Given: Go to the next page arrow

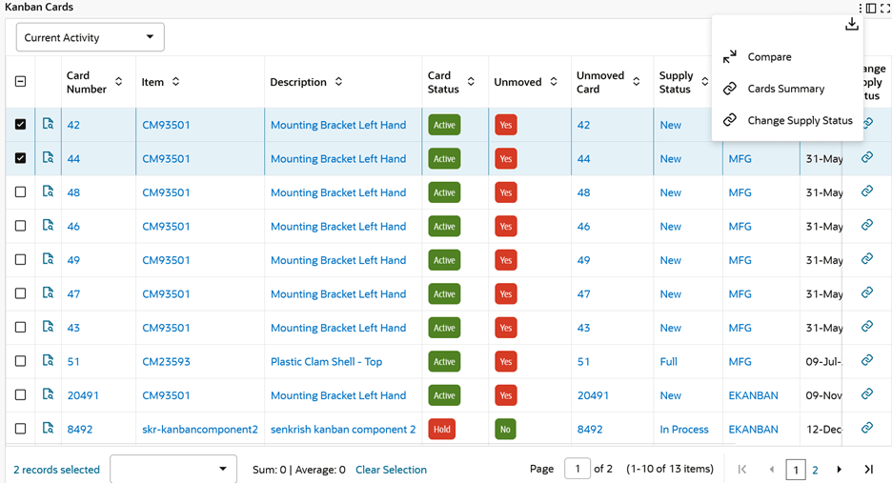Looking at the screenshot, I should (839, 470).
